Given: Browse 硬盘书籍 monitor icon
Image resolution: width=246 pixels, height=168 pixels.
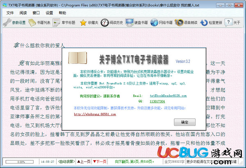Looking at the screenshot, I should coord(137,22).
